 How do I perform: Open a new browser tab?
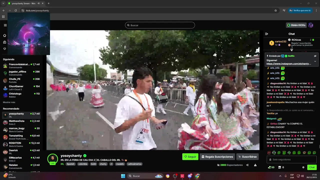click(x=48, y=3)
